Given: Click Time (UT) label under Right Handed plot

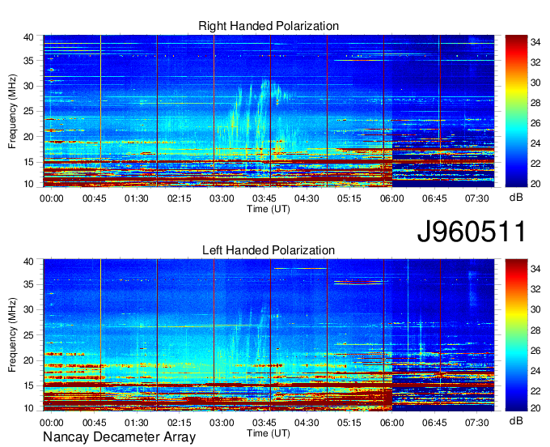Looking at the screenshot, I should pos(269,209).
